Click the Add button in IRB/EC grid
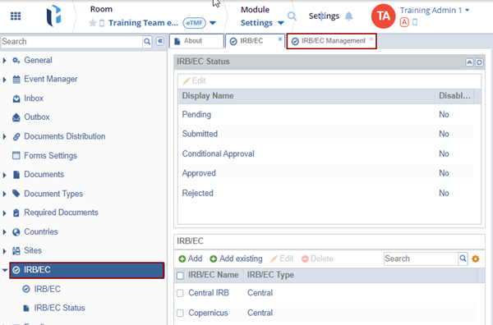This screenshot has height=325, width=493. pos(191,259)
